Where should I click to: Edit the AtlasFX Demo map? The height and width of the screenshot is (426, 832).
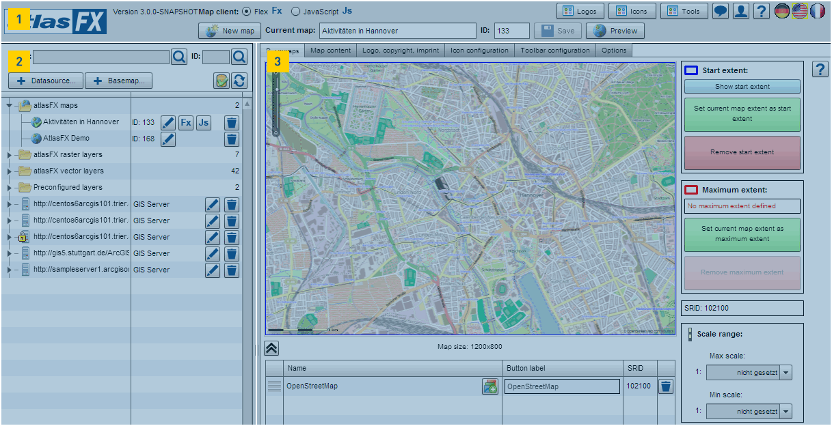click(x=168, y=139)
